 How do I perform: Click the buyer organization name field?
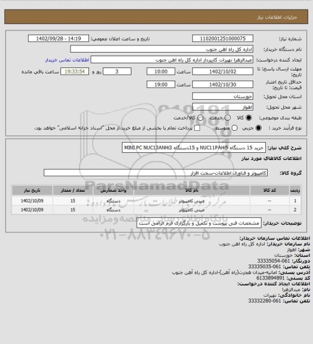(161, 49)
